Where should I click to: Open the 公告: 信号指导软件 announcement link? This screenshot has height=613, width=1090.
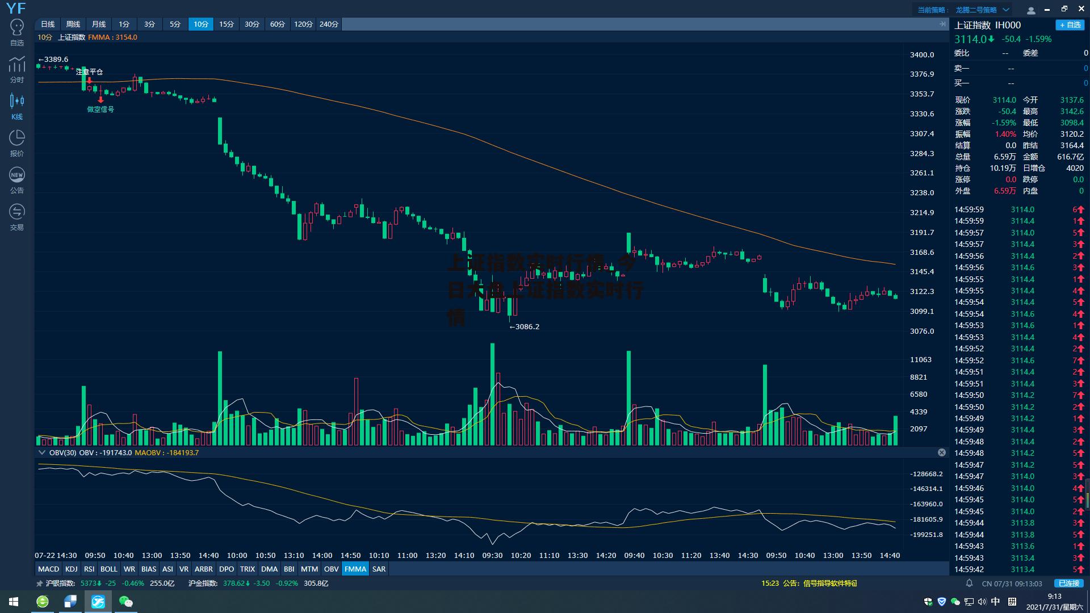click(x=820, y=583)
